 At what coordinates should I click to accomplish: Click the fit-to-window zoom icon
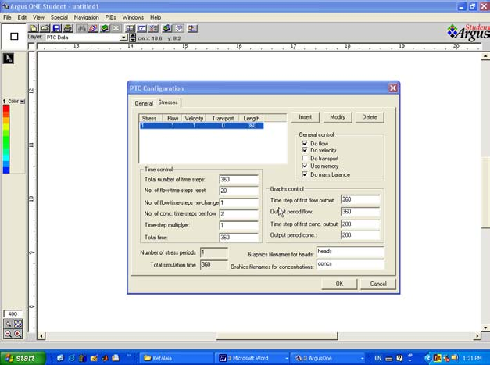point(18,324)
